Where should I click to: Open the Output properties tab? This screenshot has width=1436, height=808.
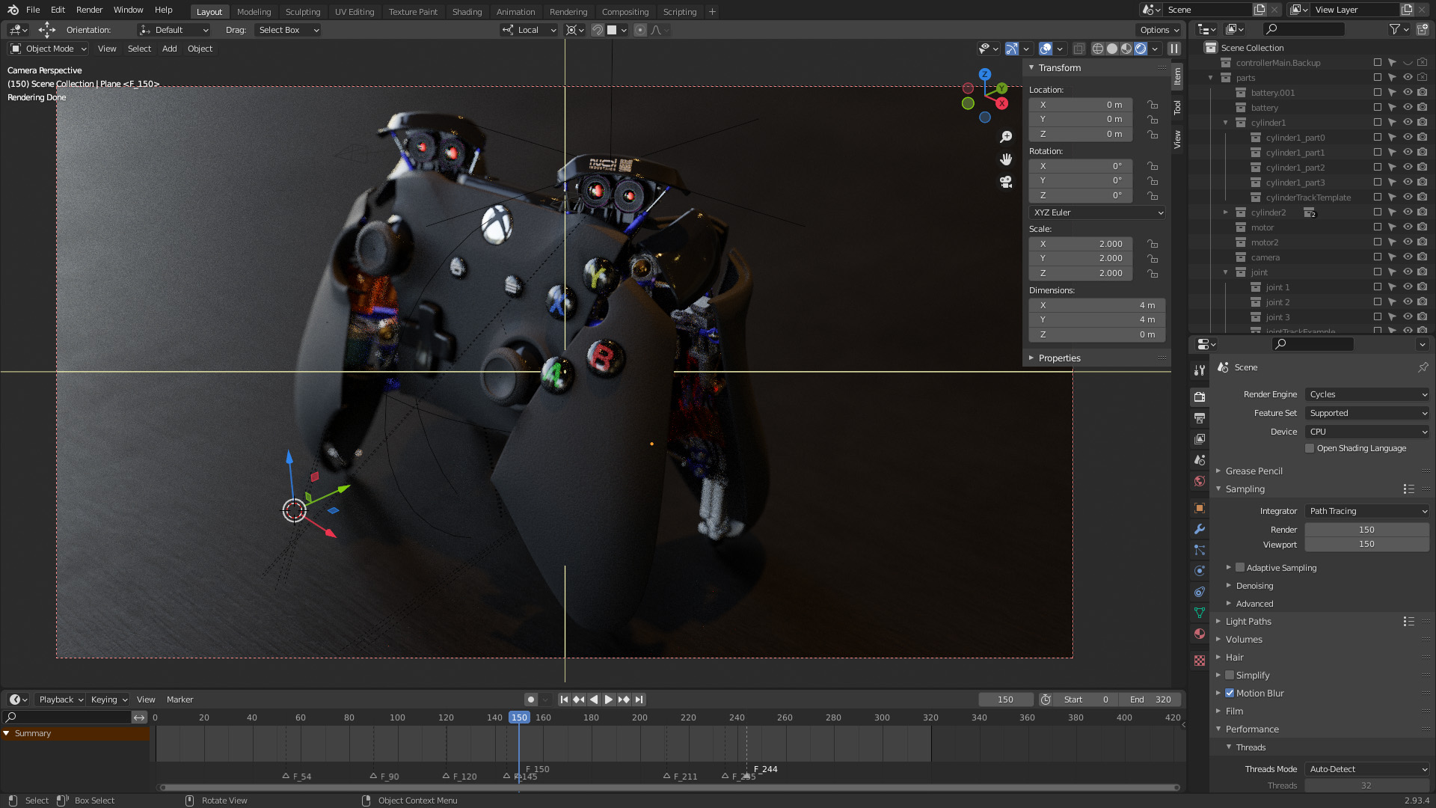tap(1200, 418)
